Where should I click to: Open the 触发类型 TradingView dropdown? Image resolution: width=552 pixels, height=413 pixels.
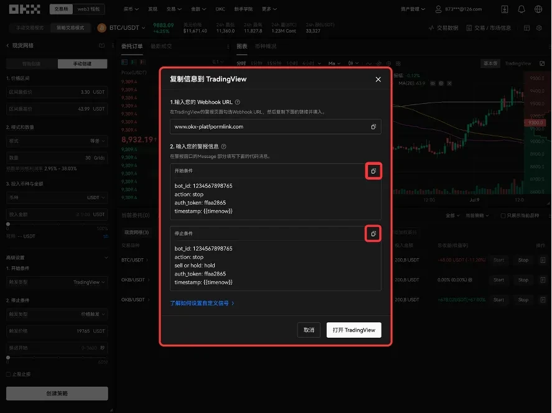pos(57,282)
